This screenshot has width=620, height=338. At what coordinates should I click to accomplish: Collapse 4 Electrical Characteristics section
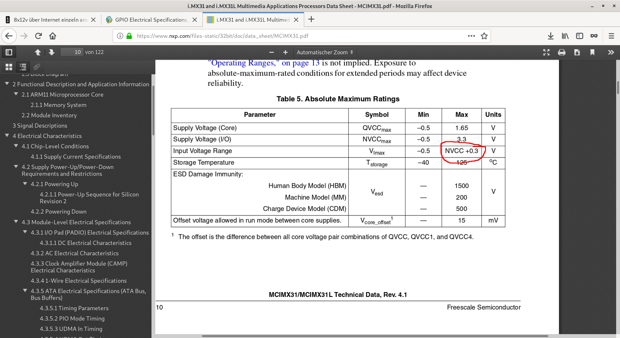click(7, 135)
